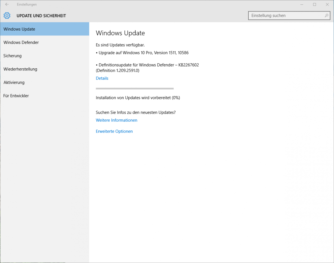Open Für Entwickler section
Image resolution: width=334 pixels, height=263 pixels.
click(45, 95)
